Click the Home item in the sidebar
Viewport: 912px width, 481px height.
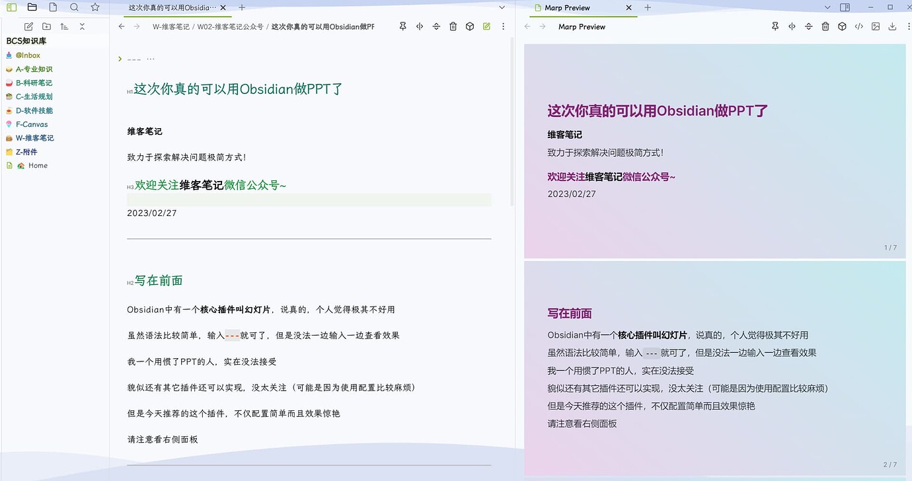click(38, 165)
